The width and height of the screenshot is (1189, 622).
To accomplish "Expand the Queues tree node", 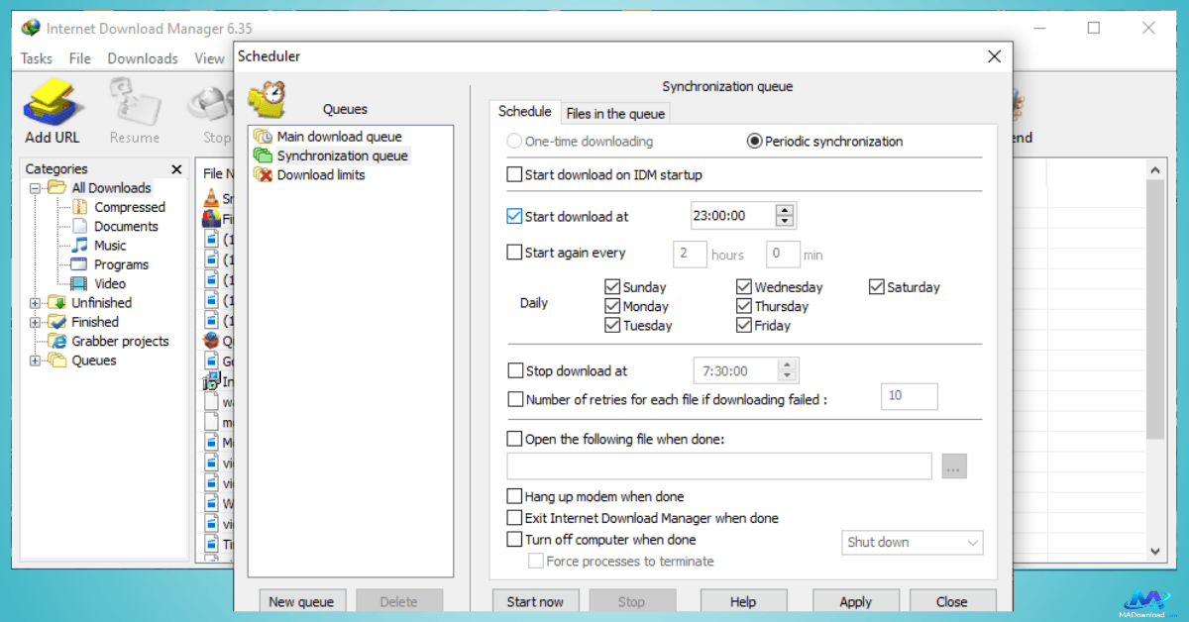I will pos(36,361).
